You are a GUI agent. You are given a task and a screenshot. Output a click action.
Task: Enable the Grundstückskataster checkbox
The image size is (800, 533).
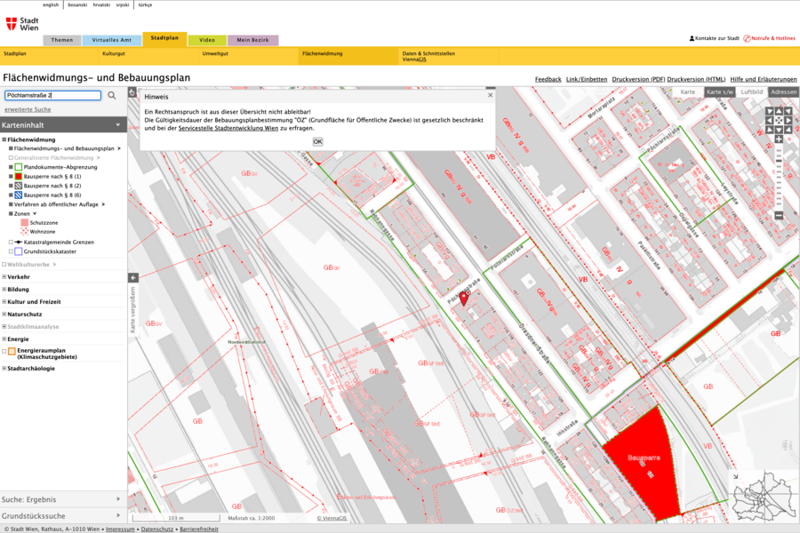tap(11, 251)
